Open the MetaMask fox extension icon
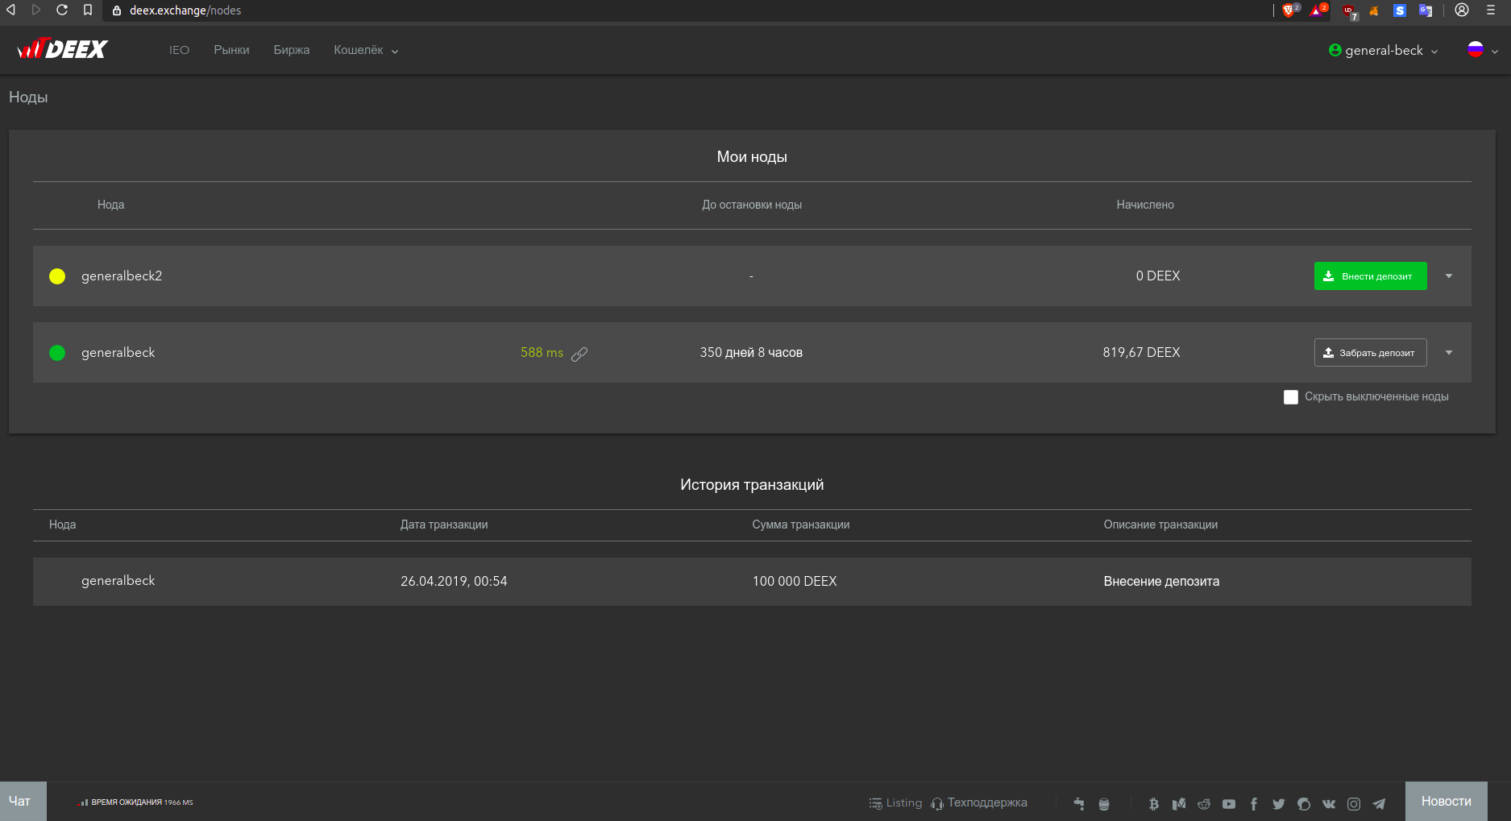 1374,10
